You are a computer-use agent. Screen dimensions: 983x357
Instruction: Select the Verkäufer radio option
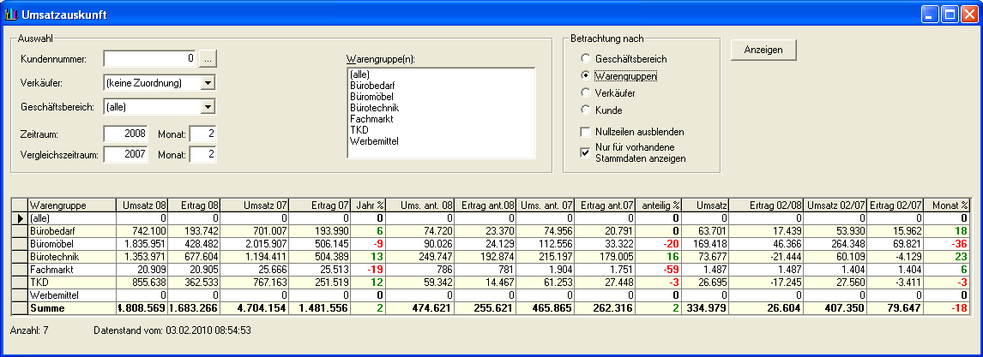586,93
